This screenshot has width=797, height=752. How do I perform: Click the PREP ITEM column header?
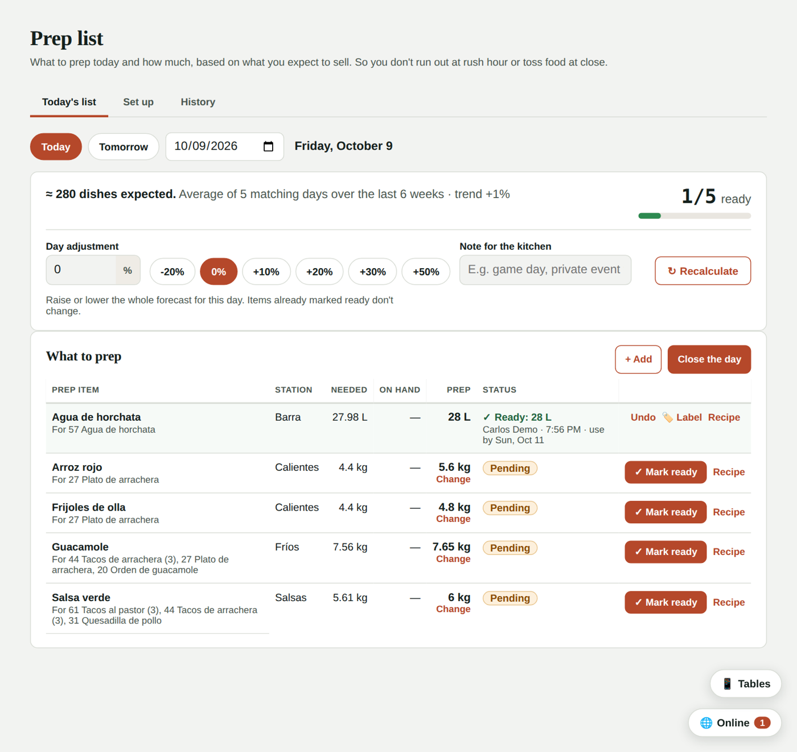pyautogui.click(x=76, y=390)
